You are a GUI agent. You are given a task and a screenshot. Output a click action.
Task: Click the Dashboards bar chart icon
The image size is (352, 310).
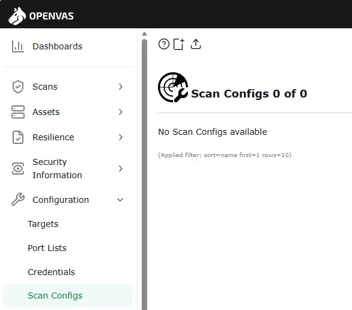click(x=18, y=46)
